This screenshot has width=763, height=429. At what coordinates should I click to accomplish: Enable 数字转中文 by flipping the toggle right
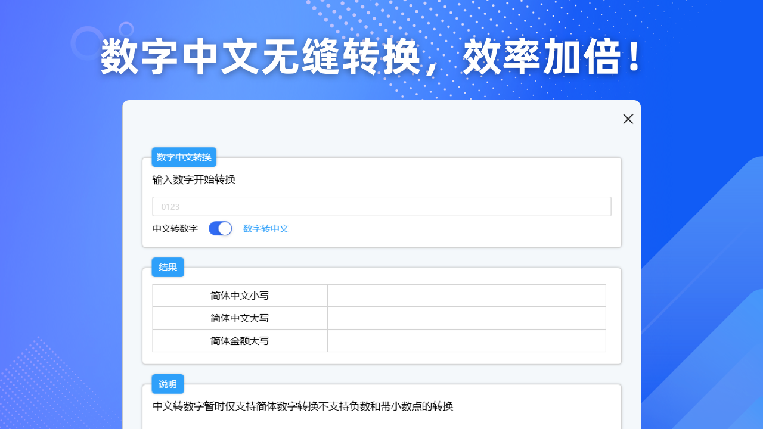tap(220, 228)
